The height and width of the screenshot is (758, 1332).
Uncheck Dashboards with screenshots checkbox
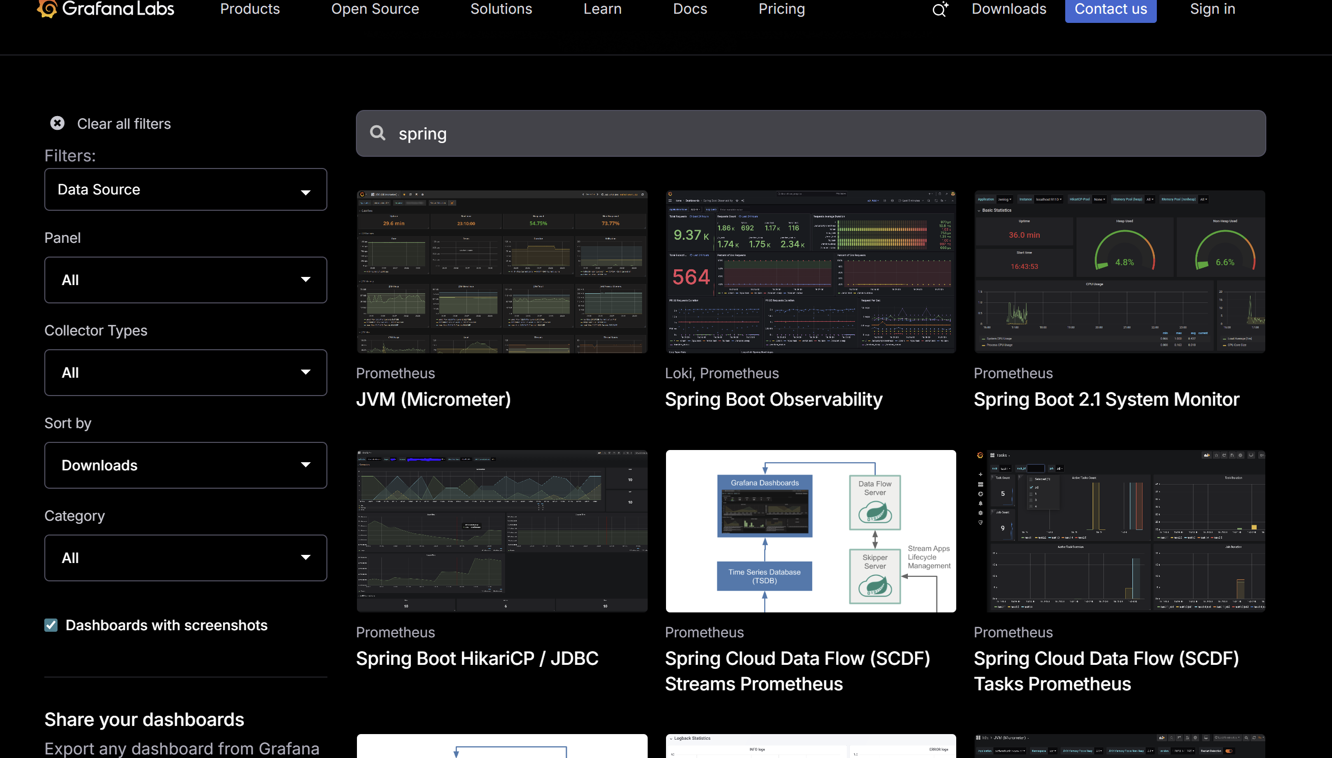[51, 625]
